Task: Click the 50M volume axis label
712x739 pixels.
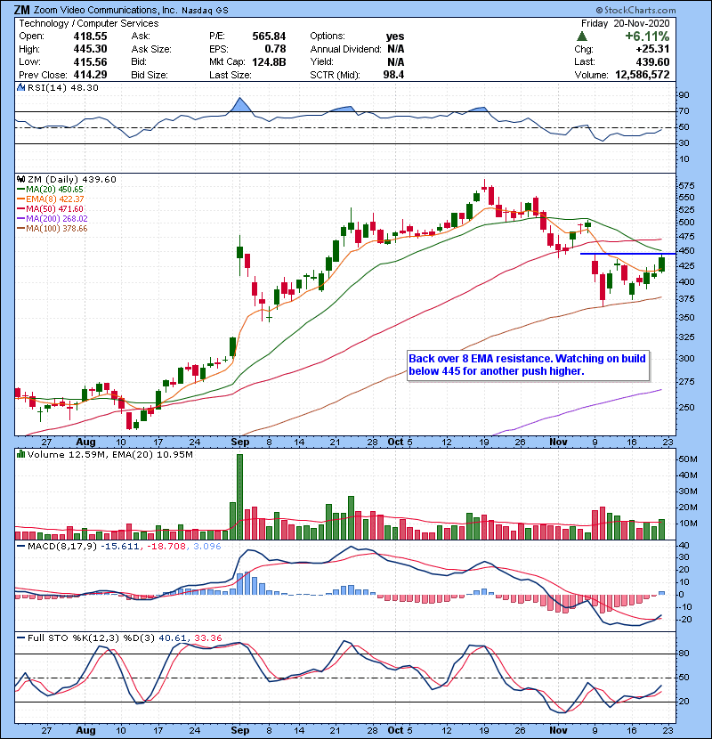Action: point(687,459)
